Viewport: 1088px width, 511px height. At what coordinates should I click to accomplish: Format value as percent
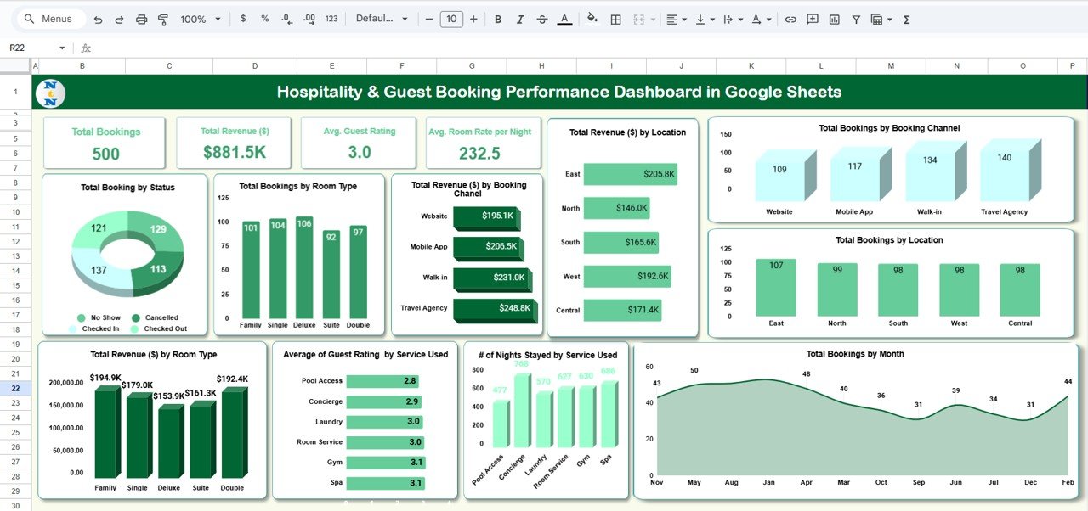click(263, 18)
